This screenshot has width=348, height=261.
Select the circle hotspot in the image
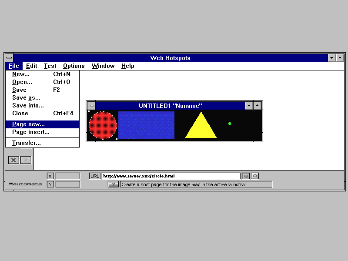(x=103, y=125)
